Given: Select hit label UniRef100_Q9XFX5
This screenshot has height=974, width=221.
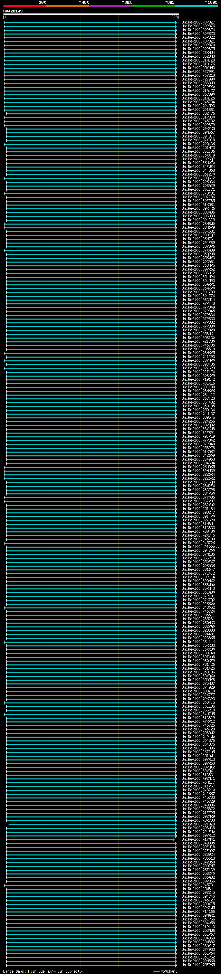Looking at the screenshot, I should 198,129.
